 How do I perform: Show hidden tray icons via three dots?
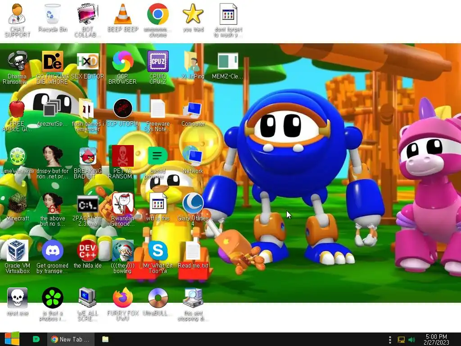pos(390,340)
